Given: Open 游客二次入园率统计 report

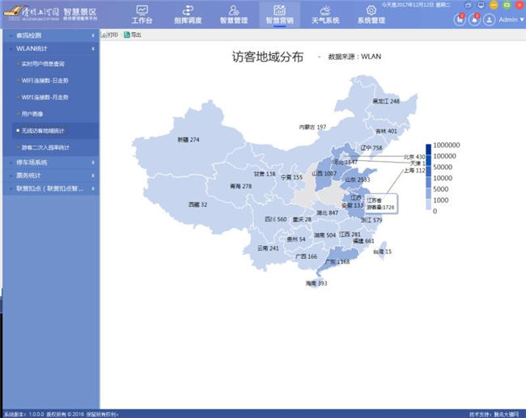Looking at the screenshot, I should (x=45, y=147).
